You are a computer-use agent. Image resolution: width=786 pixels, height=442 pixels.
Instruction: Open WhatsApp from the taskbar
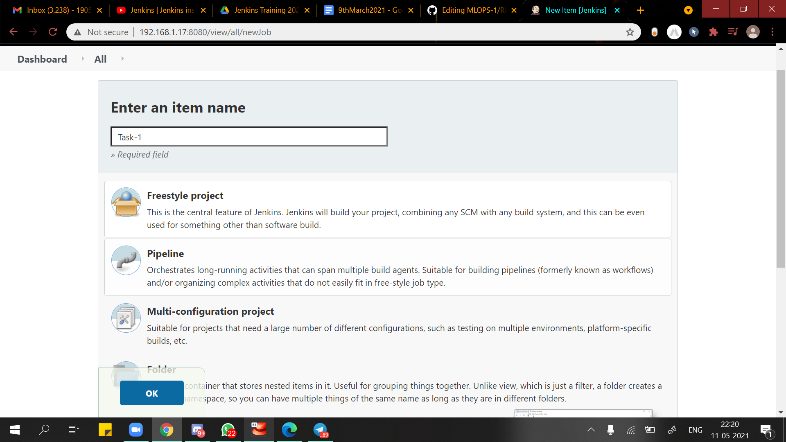coord(228,430)
